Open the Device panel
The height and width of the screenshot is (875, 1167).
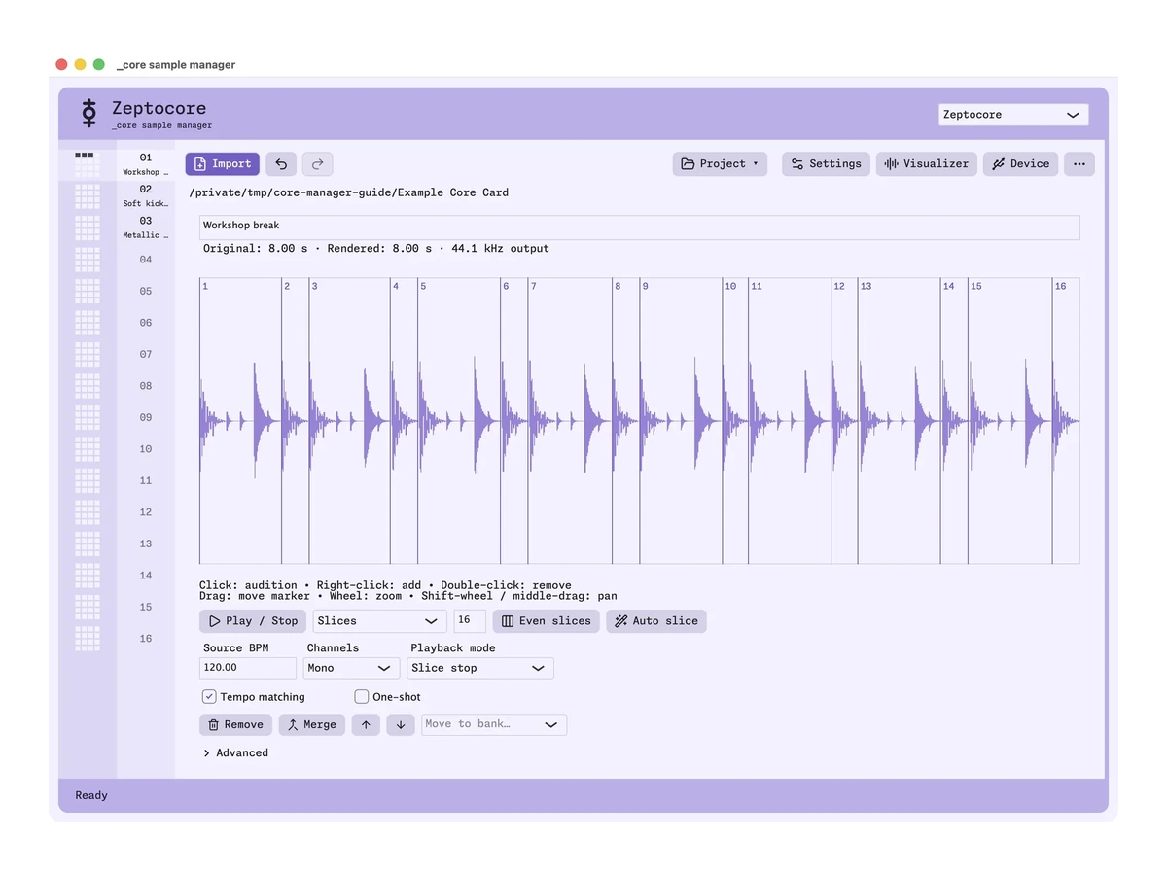coord(1020,164)
